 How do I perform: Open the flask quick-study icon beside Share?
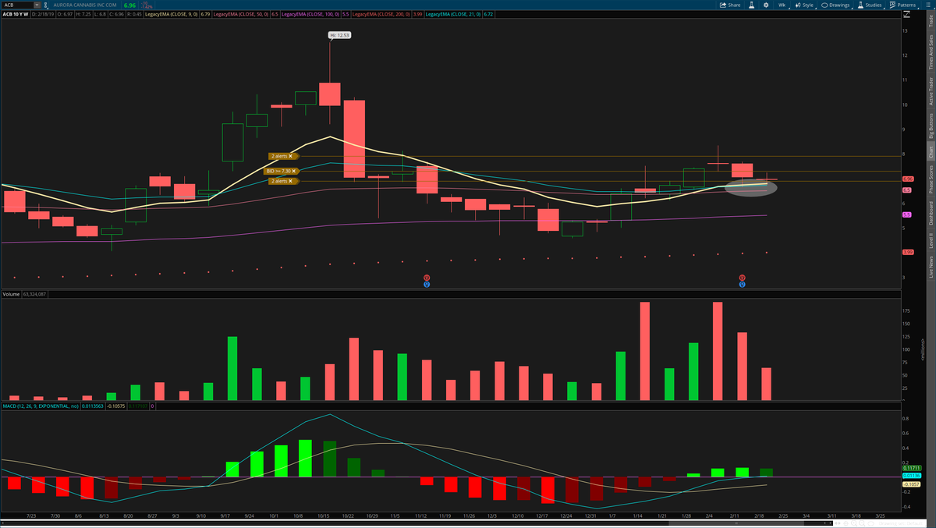(x=753, y=5)
